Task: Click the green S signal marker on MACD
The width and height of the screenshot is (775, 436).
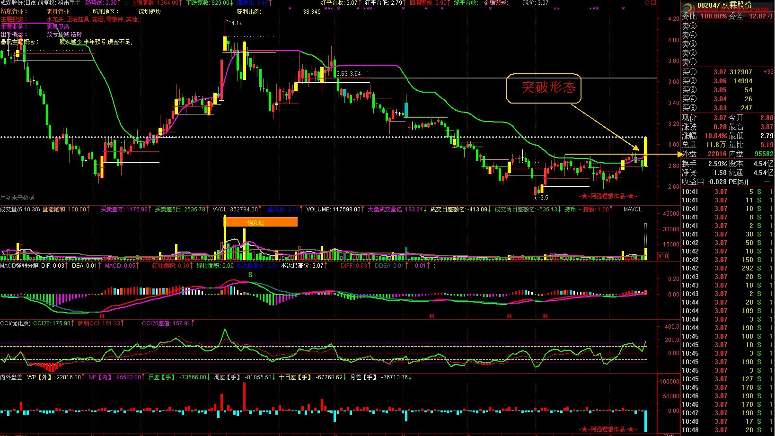Action: point(250,275)
